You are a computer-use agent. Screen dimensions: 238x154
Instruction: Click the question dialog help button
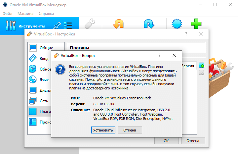159,55
